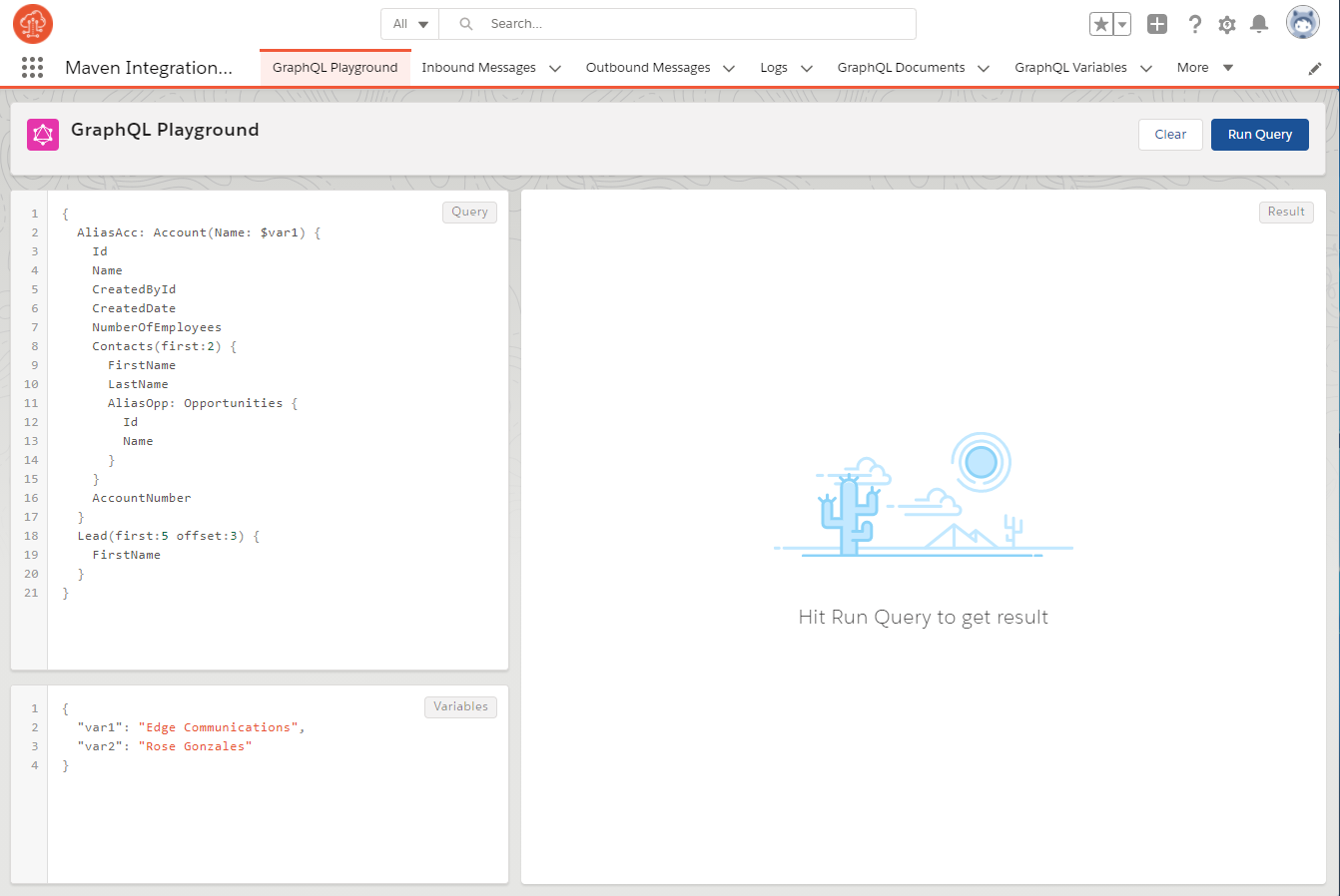This screenshot has height=896, width=1340.
Task: Open the All search scope selector
Action: point(409,23)
